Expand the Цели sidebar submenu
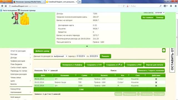 point(30,81)
